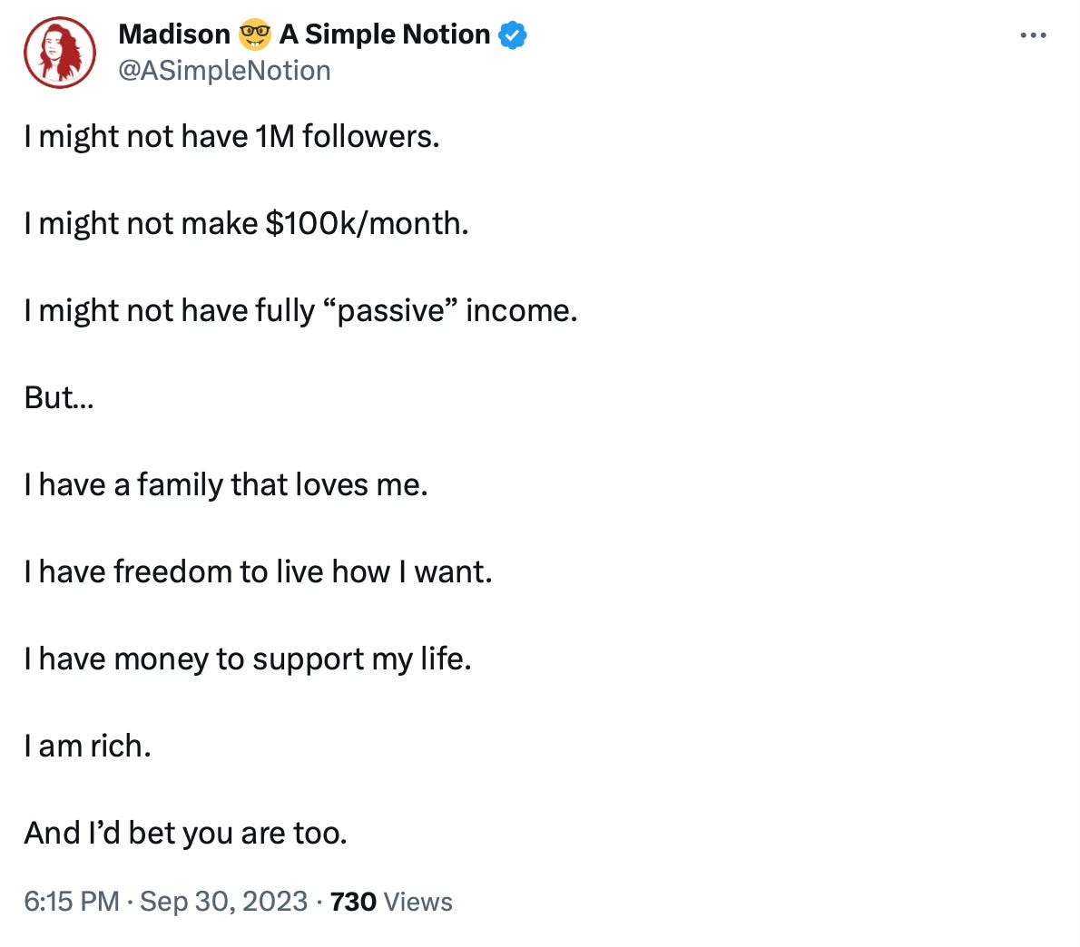This screenshot has height=947, width=1080.
Task: Click the I am rich. line
Action: pos(87,746)
